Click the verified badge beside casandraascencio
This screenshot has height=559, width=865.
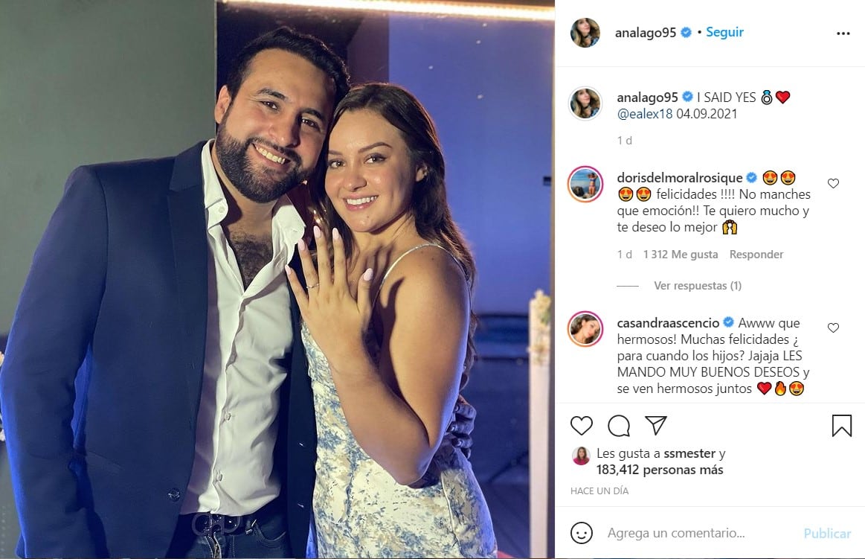pyautogui.click(x=727, y=323)
